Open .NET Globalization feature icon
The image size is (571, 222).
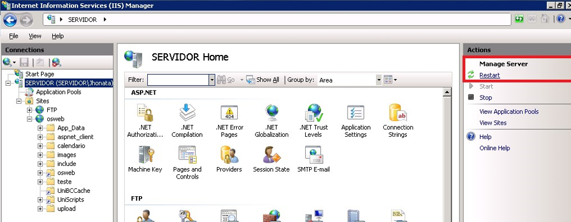(x=272, y=113)
